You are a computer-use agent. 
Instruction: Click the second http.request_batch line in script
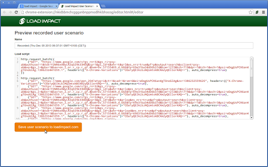click(x=38, y=78)
